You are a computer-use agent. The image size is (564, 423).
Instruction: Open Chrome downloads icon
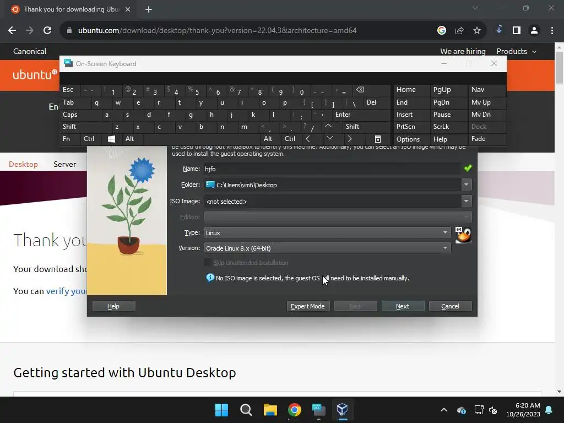click(x=499, y=30)
